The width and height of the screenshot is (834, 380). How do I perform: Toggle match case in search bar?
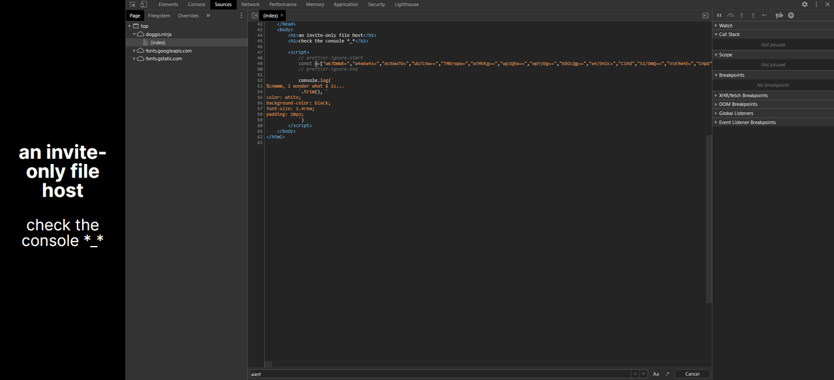656,374
